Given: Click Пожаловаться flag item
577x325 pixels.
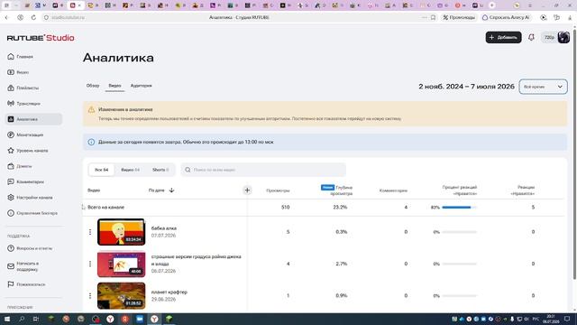Looking at the screenshot, I should point(26,284).
